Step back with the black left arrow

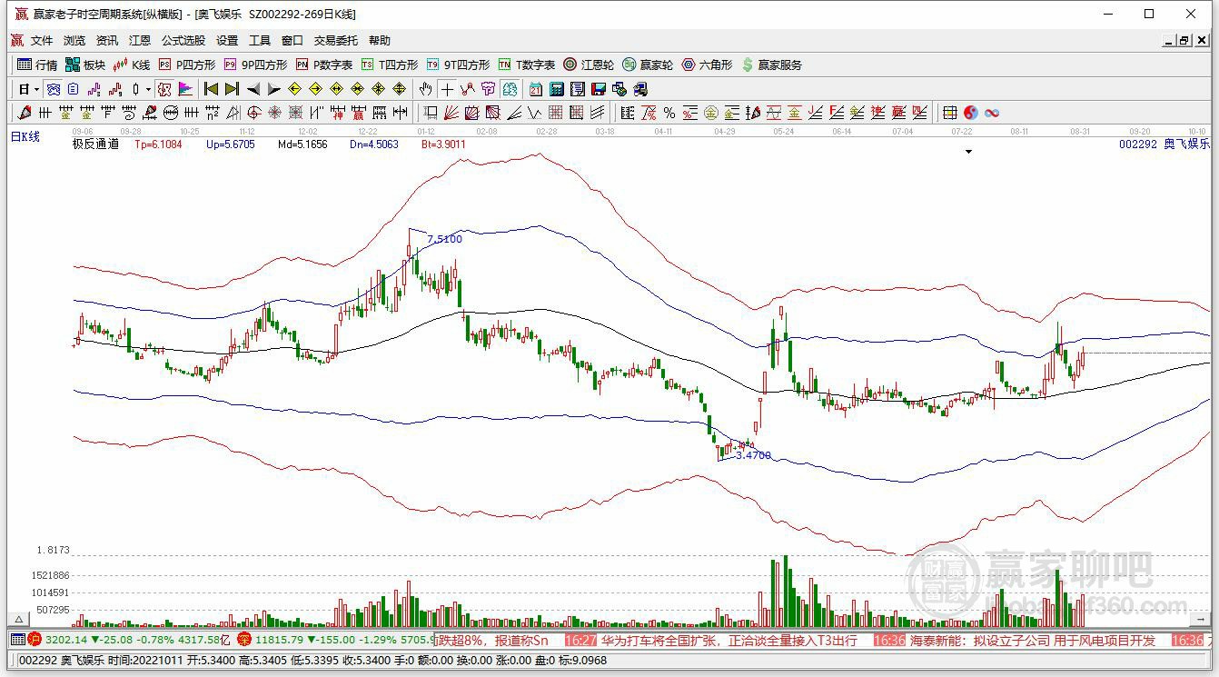coord(253,89)
